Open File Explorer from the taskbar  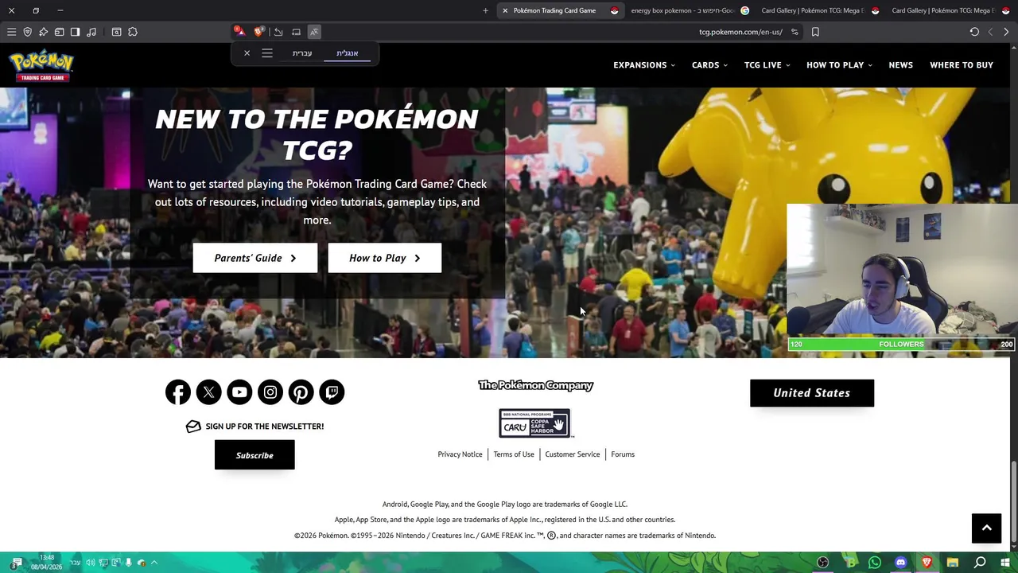coord(952,563)
